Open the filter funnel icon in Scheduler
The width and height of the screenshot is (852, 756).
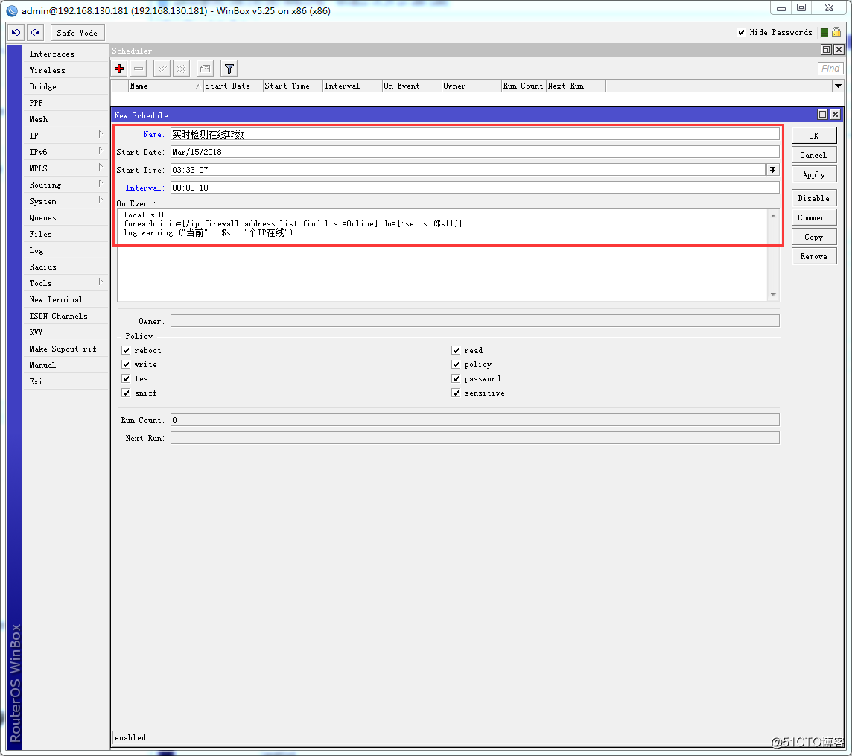(229, 69)
